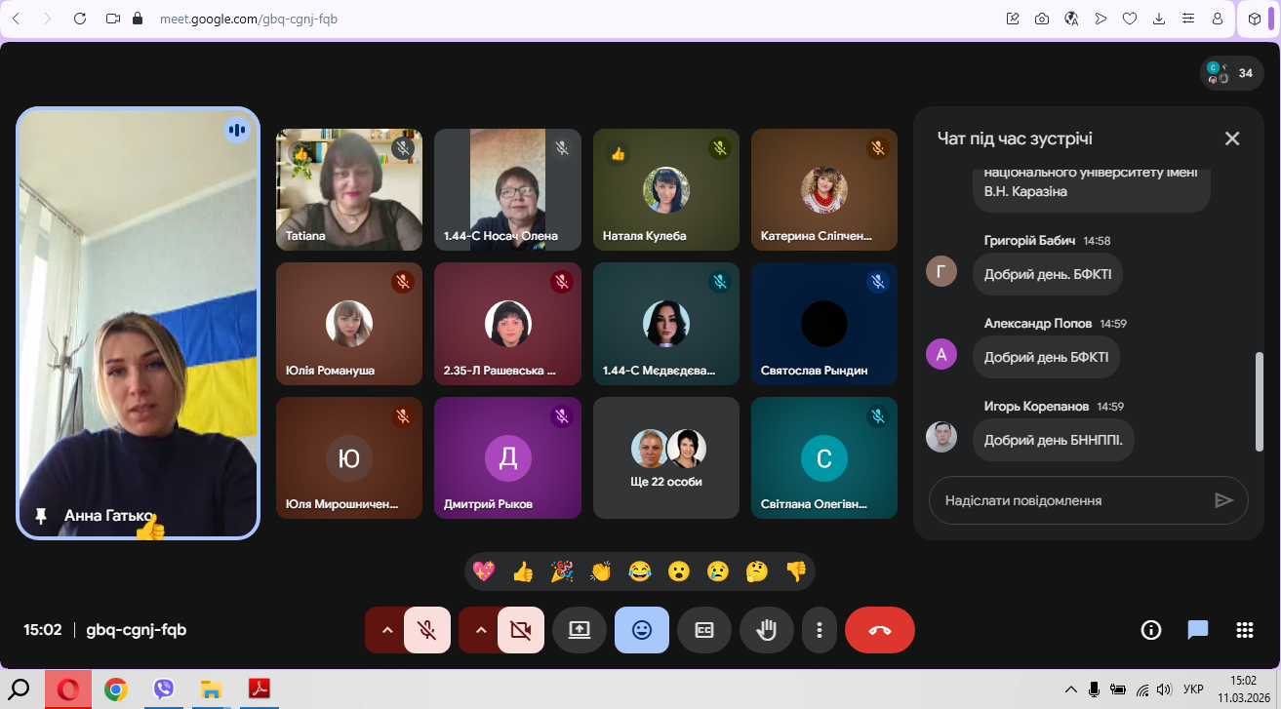Click the "Ще 22 особи" tile
Image resolution: width=1281 pixels, height=709 pixels.
tap(666, 458)
